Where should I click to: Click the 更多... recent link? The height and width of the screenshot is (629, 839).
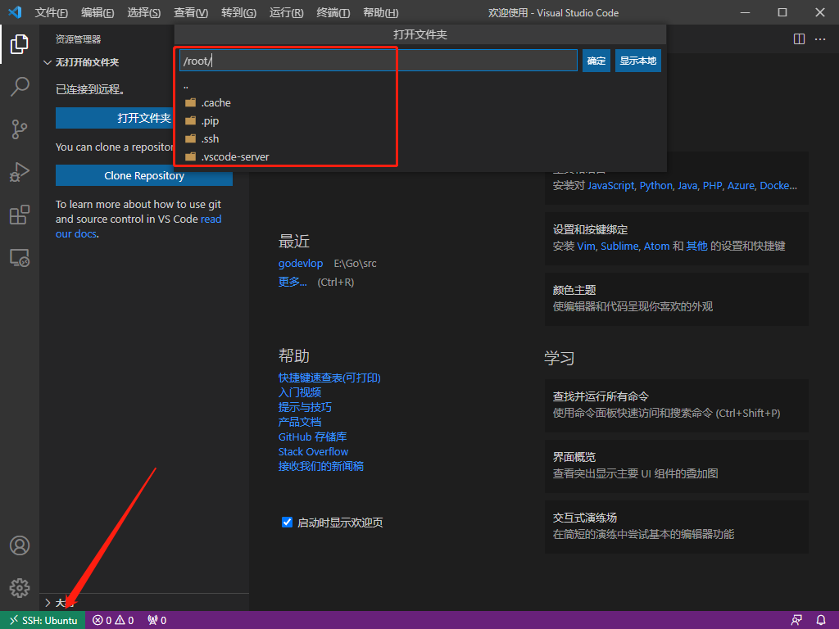tap(293, 282)
